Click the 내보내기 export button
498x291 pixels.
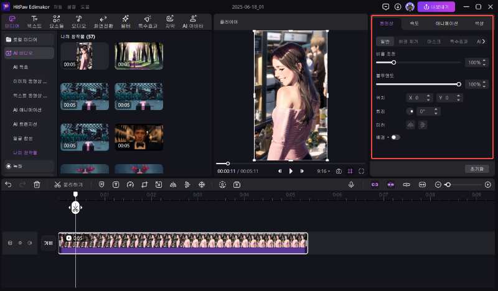(436, 6)
